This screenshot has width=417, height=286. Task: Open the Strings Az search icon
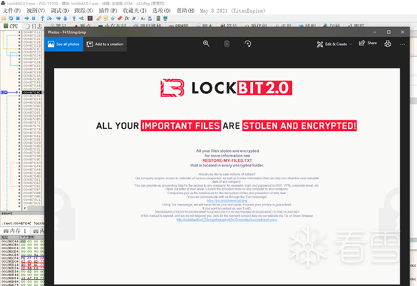coord(143,18)
